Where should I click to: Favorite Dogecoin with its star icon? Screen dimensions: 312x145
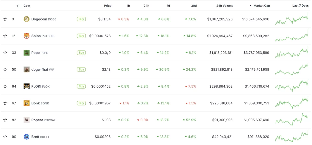(x=5, y=19)
